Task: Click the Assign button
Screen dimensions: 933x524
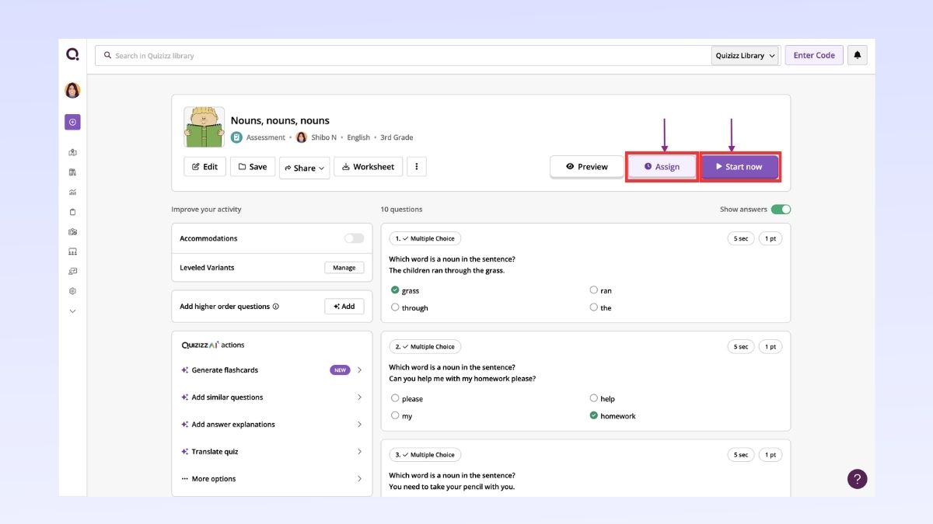Action: click(662, 167)
